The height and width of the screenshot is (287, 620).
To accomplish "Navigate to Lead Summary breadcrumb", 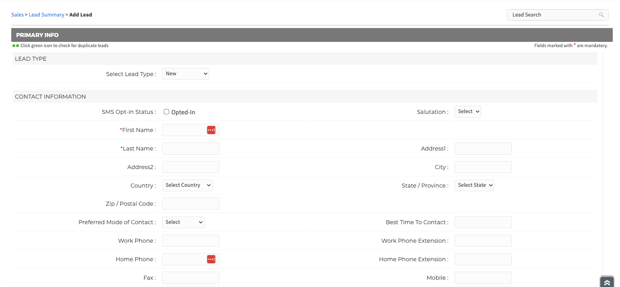I will [x=46, y=15].
